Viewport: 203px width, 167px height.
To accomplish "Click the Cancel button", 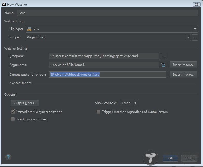I will 189,158.
